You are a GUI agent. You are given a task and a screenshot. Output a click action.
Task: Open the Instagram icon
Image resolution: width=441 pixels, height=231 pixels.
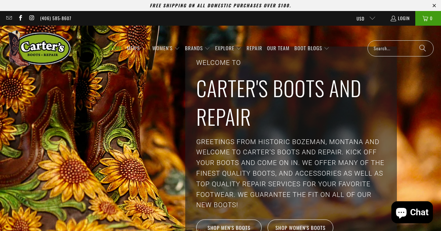(31, 18)
